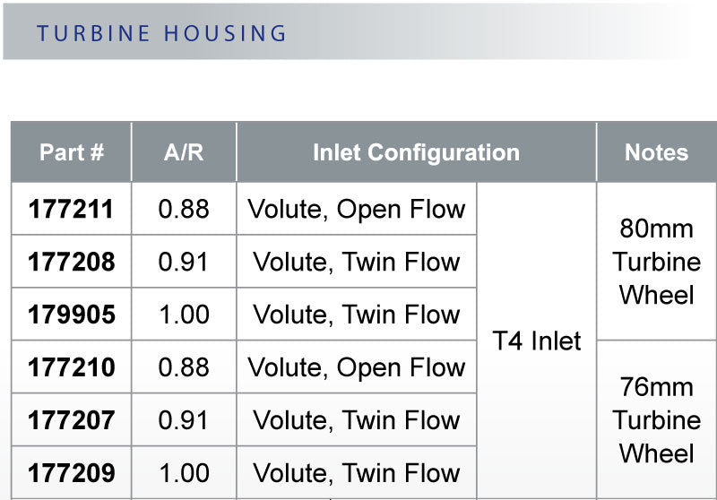Click the Notes column header
This screenshot has width=717, height=500.
pos(656,152)
